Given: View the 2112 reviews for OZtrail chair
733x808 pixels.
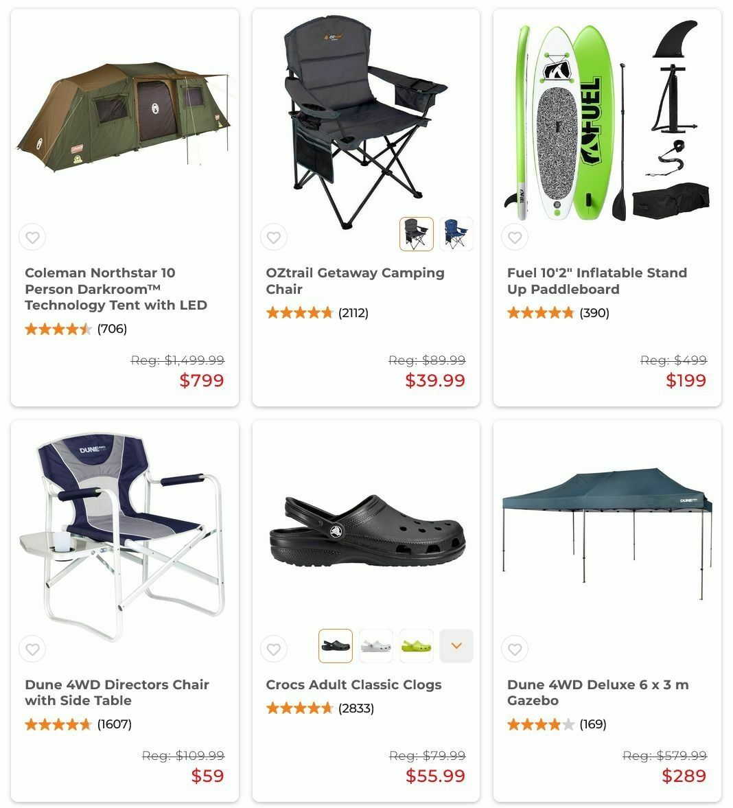Looking at the screenshot, I should click(x=317, y=313).
